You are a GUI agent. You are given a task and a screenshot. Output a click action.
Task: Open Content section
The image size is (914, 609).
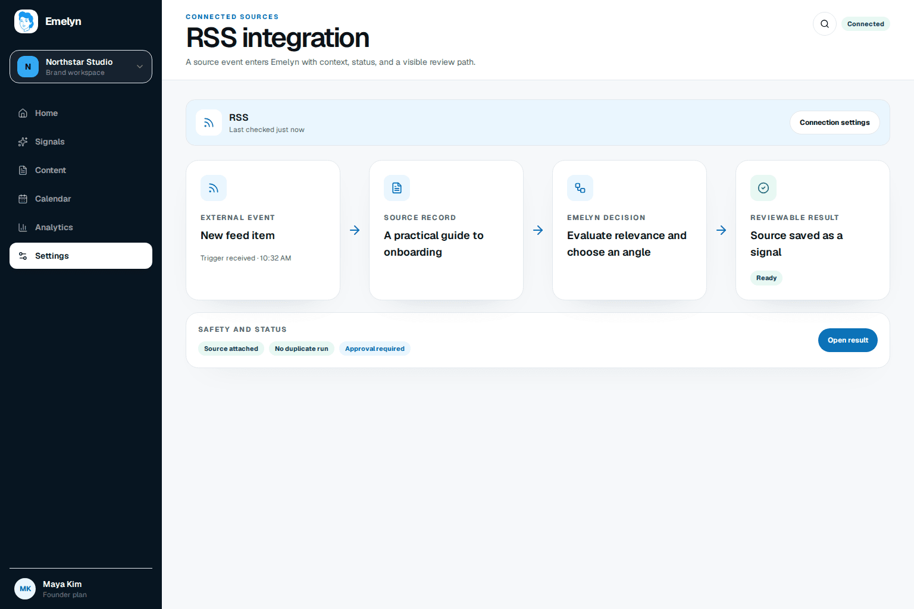(x=81, y=170)
